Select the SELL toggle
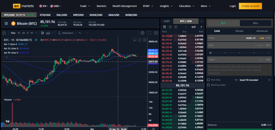 (x=256, y=23)
